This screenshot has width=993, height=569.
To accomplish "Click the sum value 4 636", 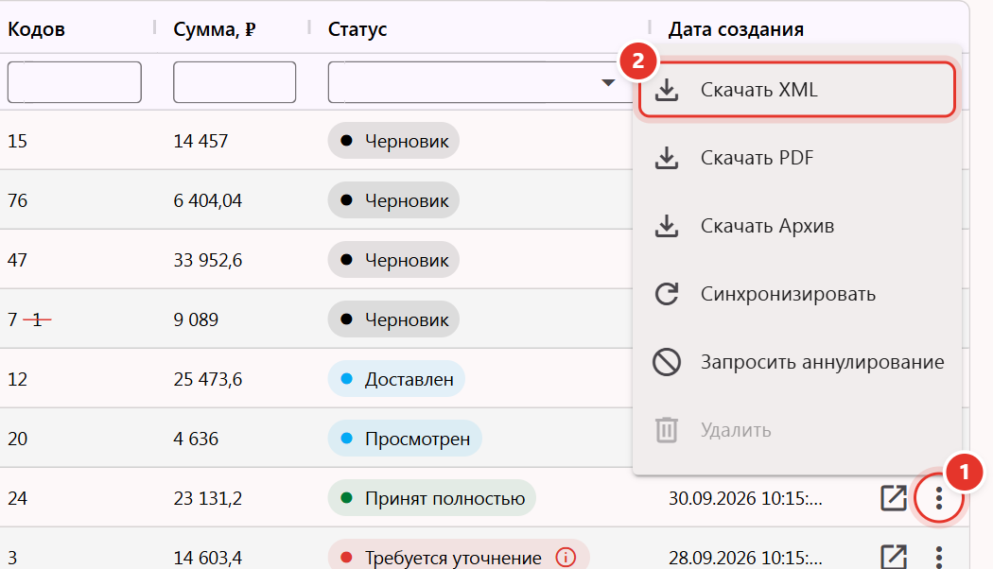I will 196,439.
